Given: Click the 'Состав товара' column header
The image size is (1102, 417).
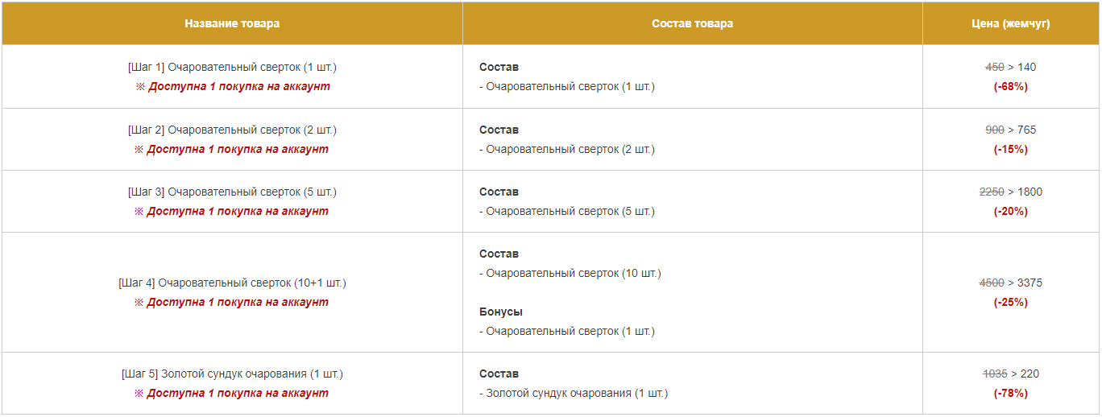Looking at the screenshot, I should [693, 23].
